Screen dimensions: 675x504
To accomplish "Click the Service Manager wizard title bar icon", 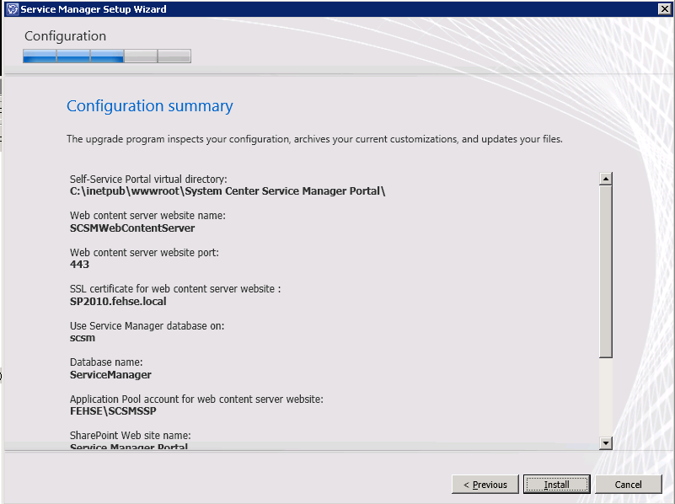I will point(13,9).
